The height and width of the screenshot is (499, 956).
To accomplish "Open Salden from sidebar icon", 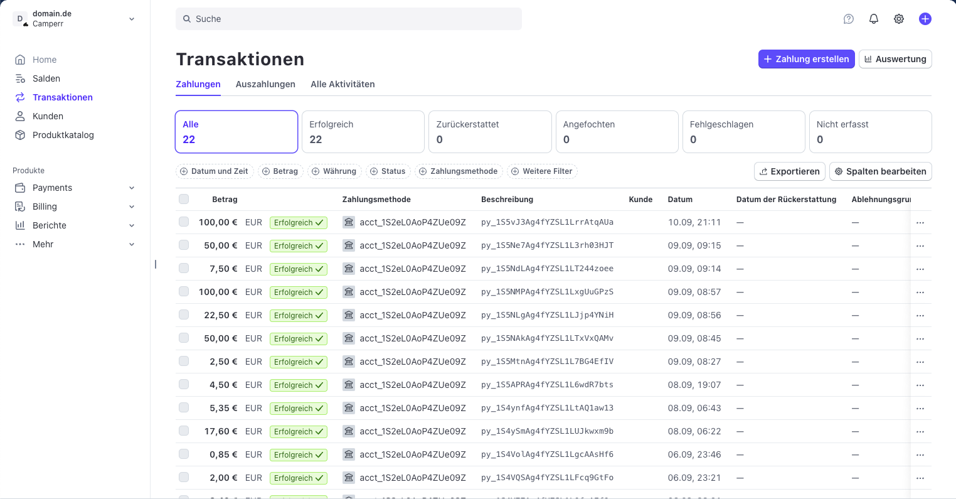I will tap(20, 78).
